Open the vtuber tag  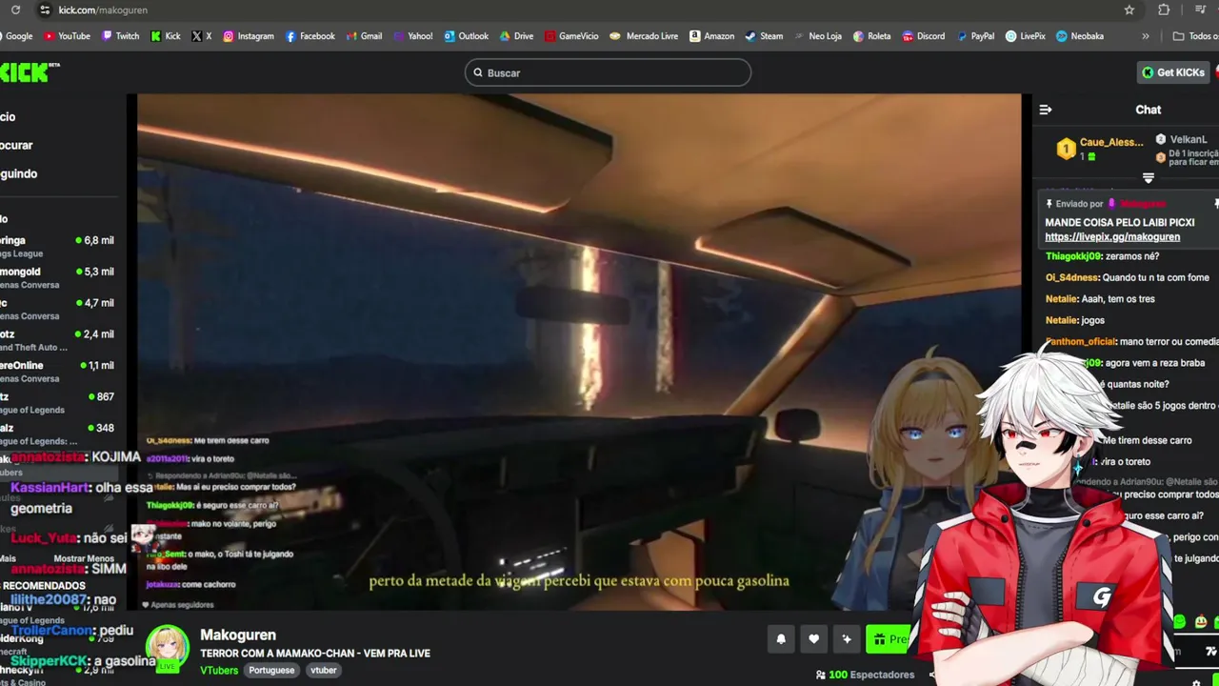pyautogui.click(x=324, y=670)
